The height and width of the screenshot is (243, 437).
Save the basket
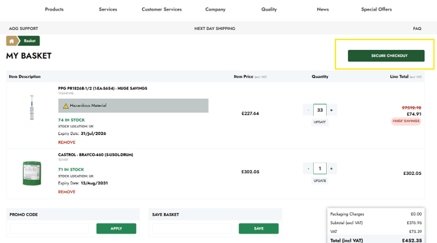tap(259, 229)
